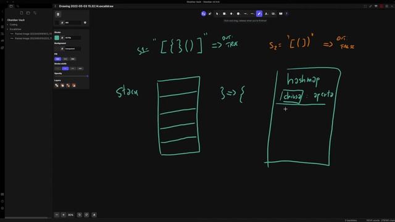Send selection to back layer
395x222 pixels.
[x=57, y=86]
